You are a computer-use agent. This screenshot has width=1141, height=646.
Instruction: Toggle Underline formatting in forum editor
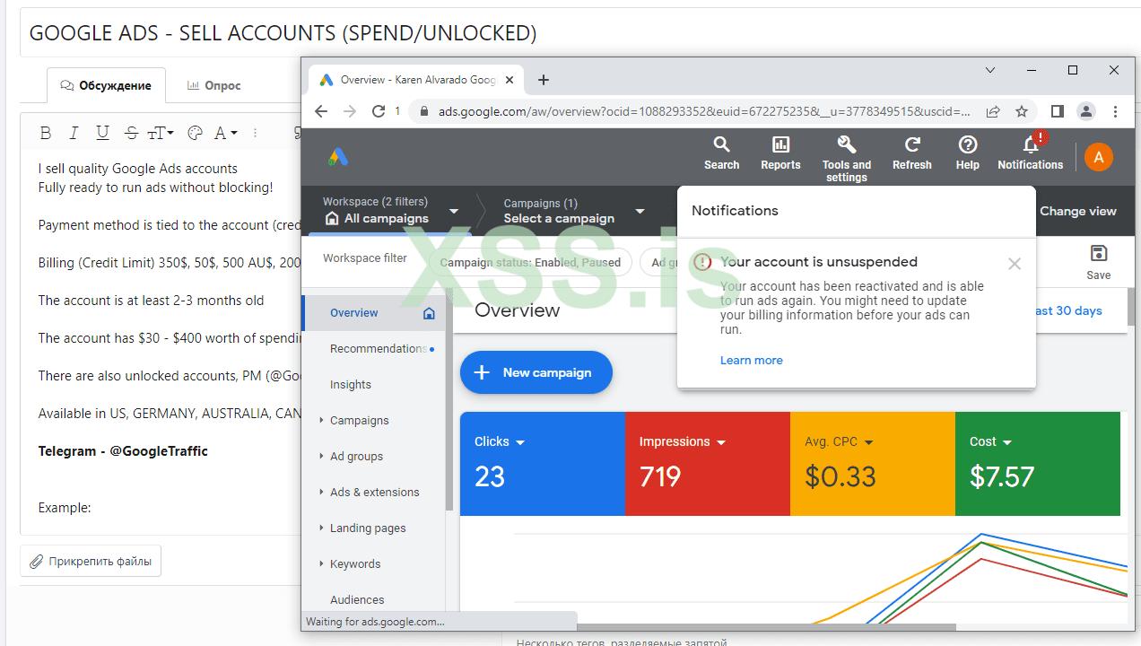pos(102,133)
